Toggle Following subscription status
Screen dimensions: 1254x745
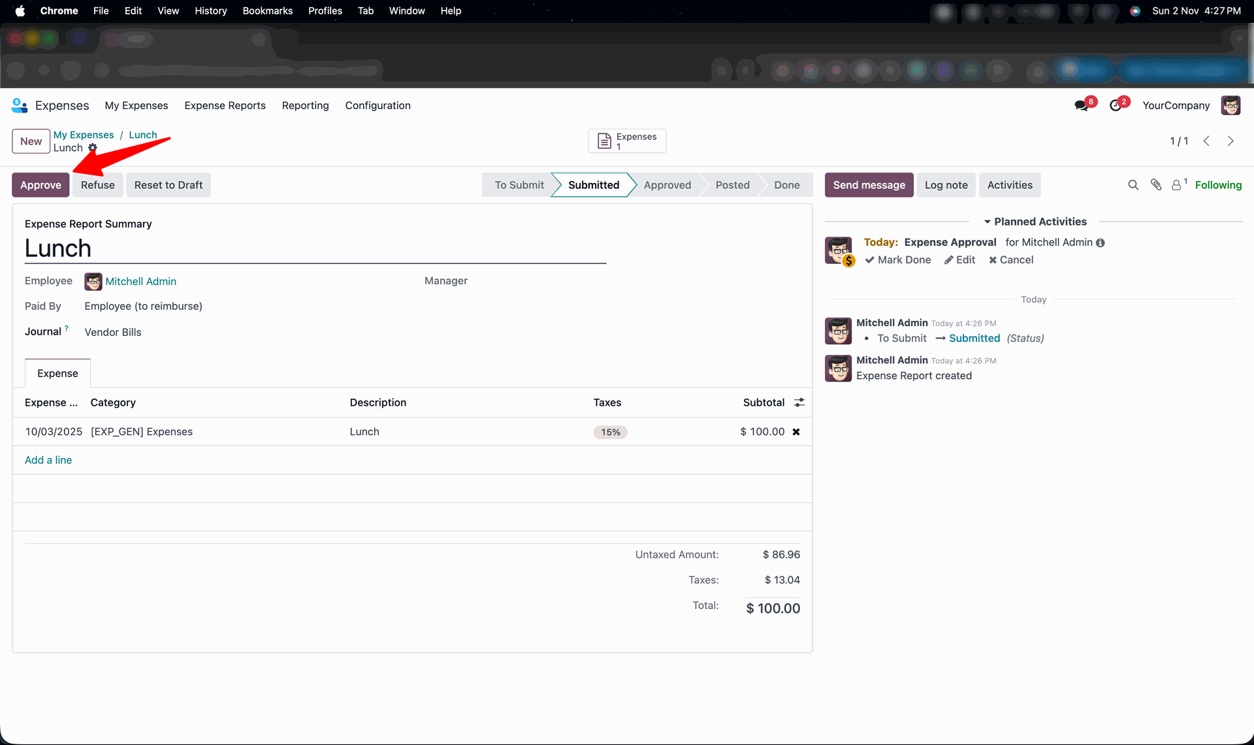[x=1218, y=185]
